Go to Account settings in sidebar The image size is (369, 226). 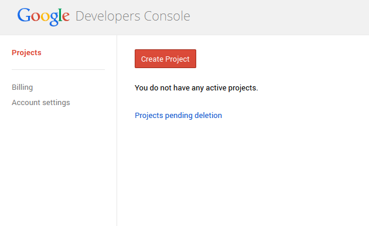click(41, 103)
